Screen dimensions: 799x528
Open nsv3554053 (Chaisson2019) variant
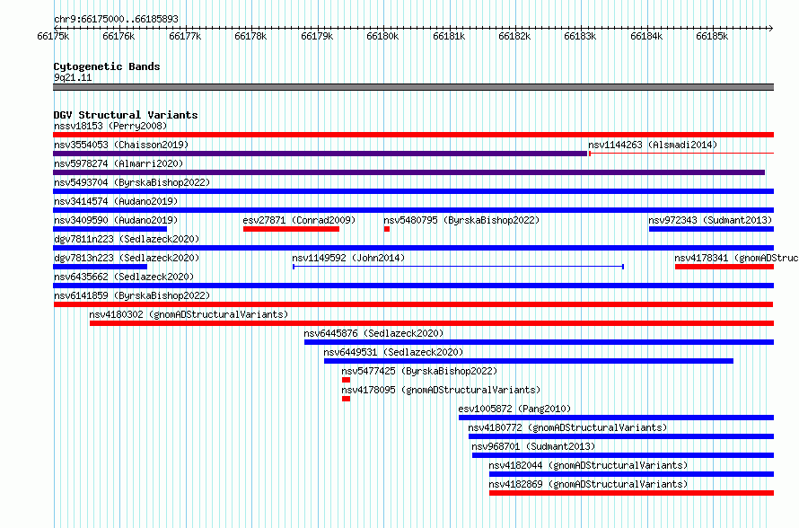pyautogui.click(x=121, y=145)
